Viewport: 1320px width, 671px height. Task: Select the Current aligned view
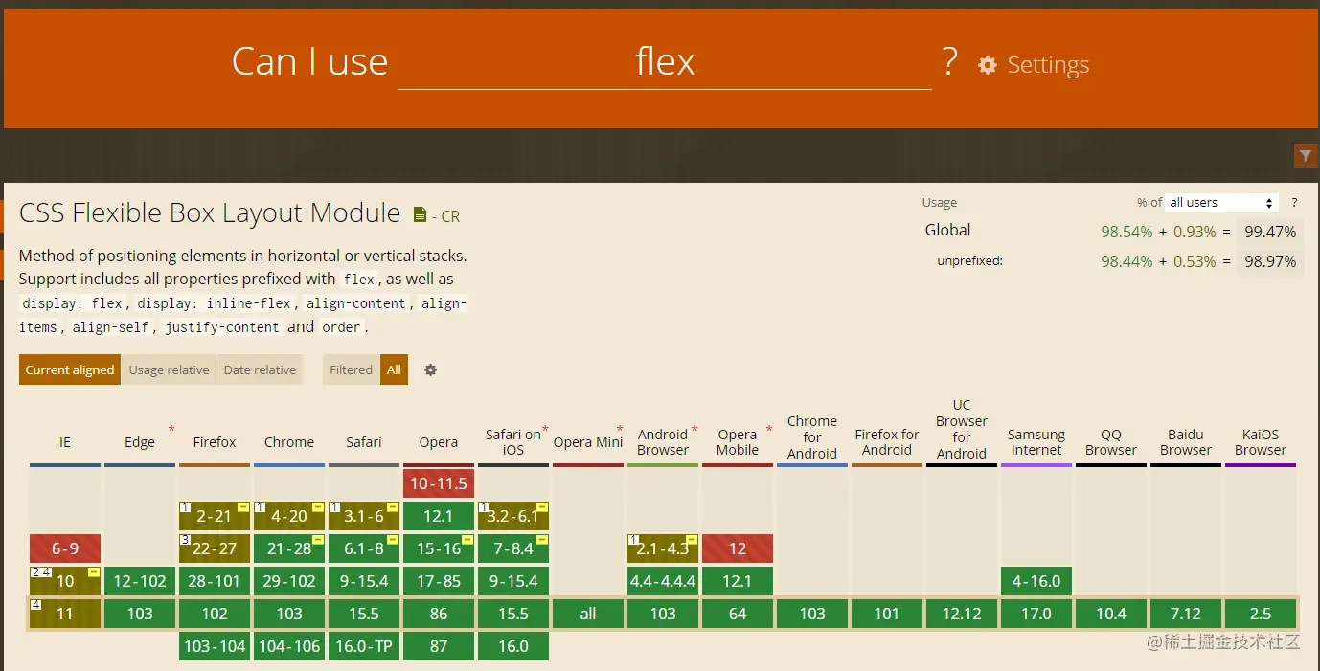pos(70,370)
